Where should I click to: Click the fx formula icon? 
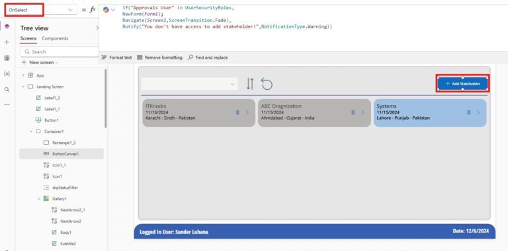[93, 10]
